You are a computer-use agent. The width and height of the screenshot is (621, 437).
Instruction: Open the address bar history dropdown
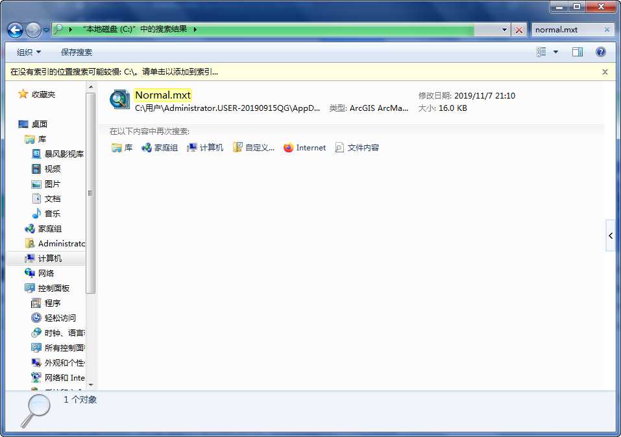click(504, 30)
